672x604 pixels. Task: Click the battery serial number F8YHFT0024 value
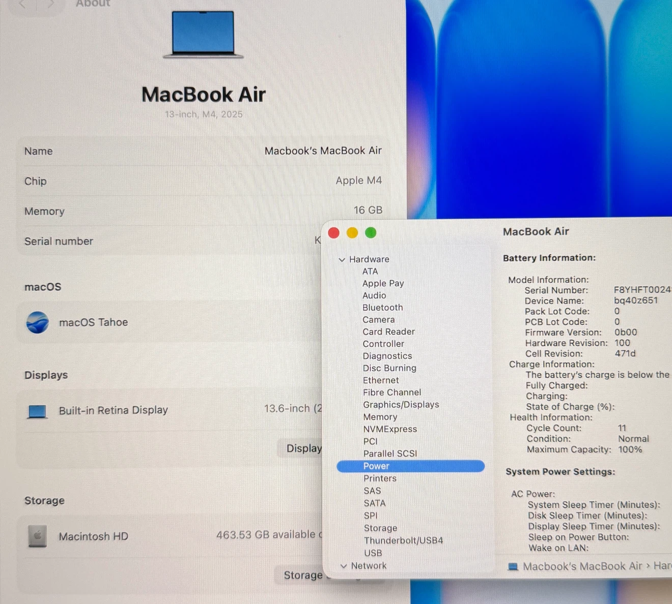[642, 290]
